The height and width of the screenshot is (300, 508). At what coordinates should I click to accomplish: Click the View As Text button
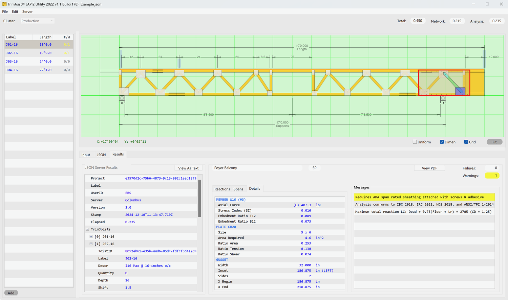tap(188, 168)
